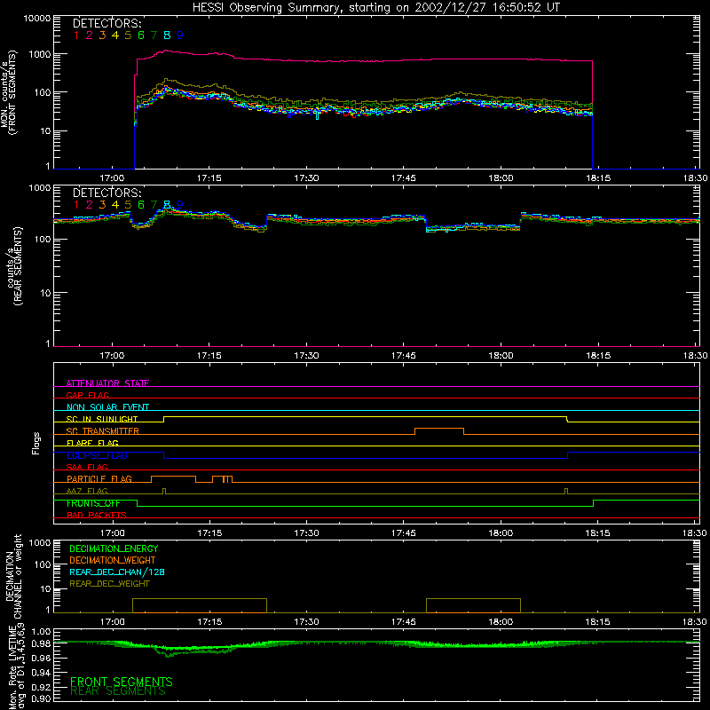Click the DETECTORS: label in the front segments plot

tap(106, 23)
